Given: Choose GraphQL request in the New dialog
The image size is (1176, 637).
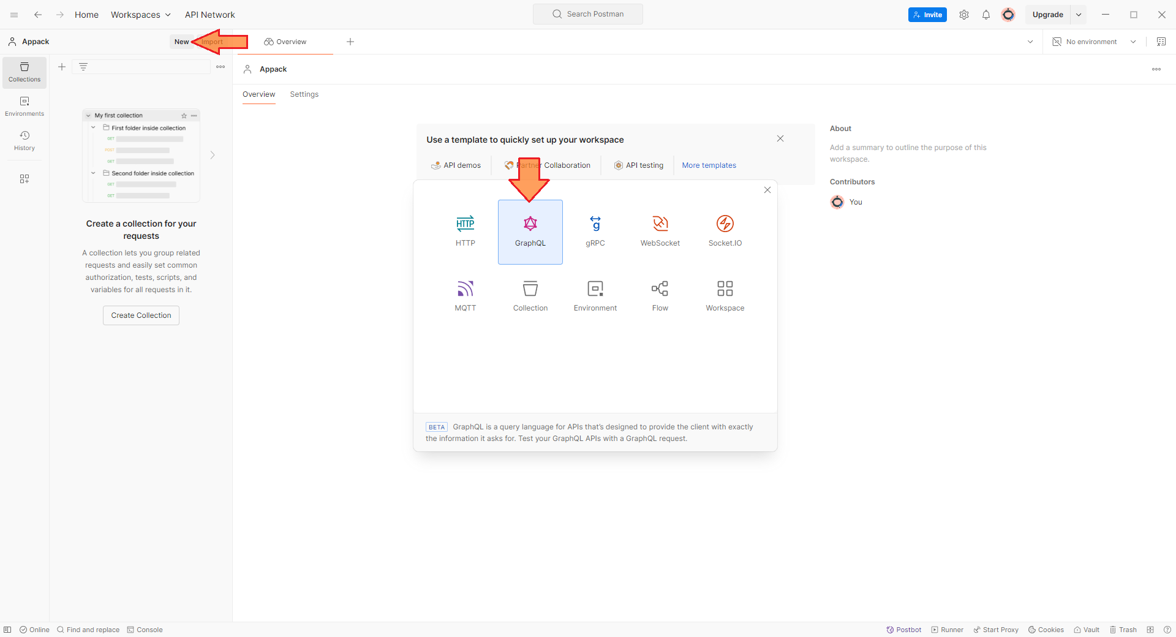Looking at the screenshot, I should (x=530, y=232).
